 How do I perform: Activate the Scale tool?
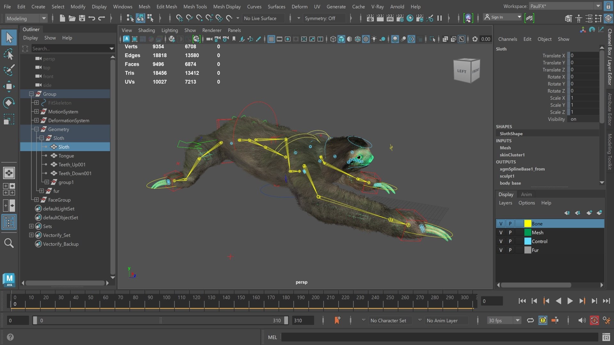coord(9,119)
